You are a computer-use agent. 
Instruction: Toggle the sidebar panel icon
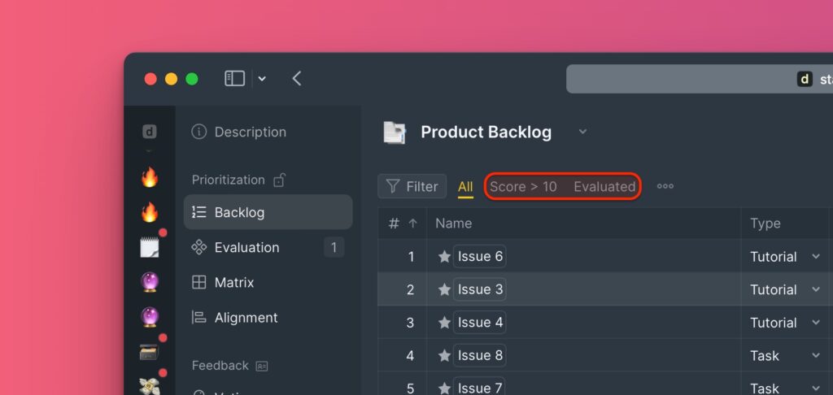234,79
